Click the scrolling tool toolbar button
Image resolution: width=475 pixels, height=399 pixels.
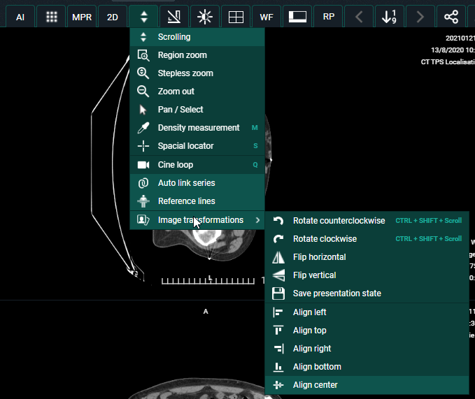point(144,17)
